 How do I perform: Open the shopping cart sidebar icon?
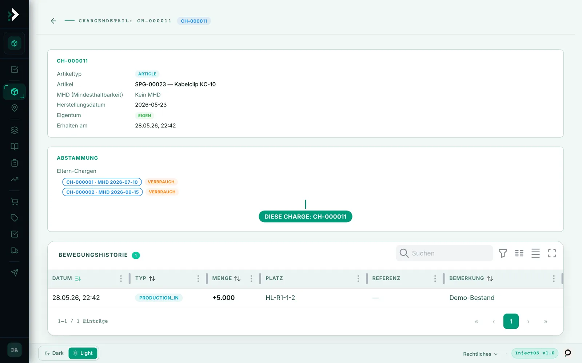(15, 201)
